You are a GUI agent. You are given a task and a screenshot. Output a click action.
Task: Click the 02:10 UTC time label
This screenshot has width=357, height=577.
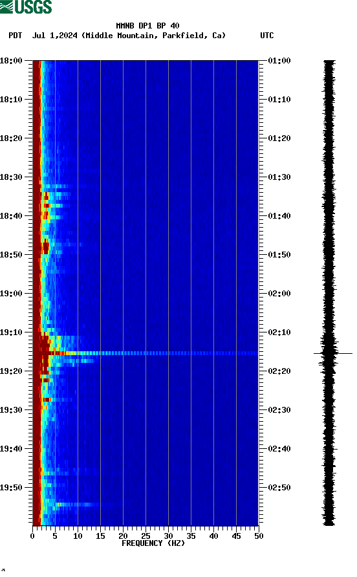279,332
